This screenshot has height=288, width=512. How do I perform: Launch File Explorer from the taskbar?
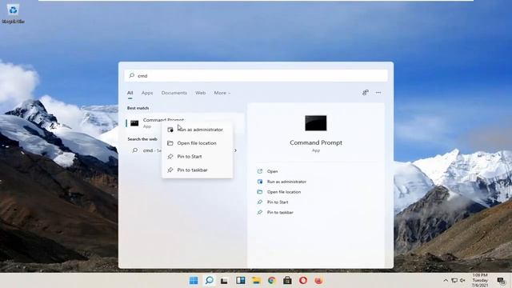[x=256, y=281]
